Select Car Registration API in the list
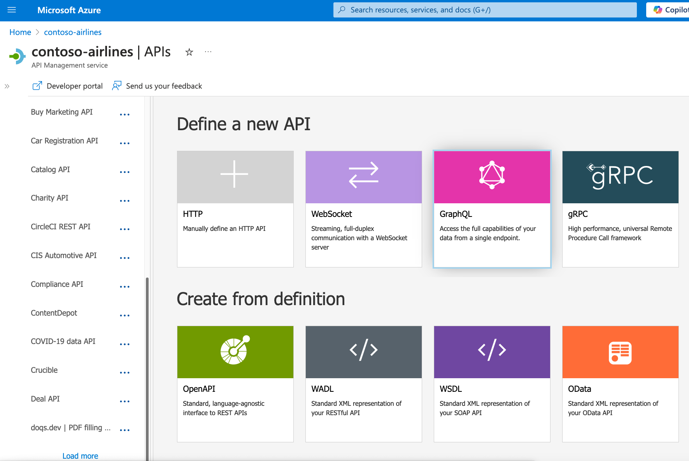Image resolution: width=689 pixels, height=461 pixels. (x=64, y=141)
